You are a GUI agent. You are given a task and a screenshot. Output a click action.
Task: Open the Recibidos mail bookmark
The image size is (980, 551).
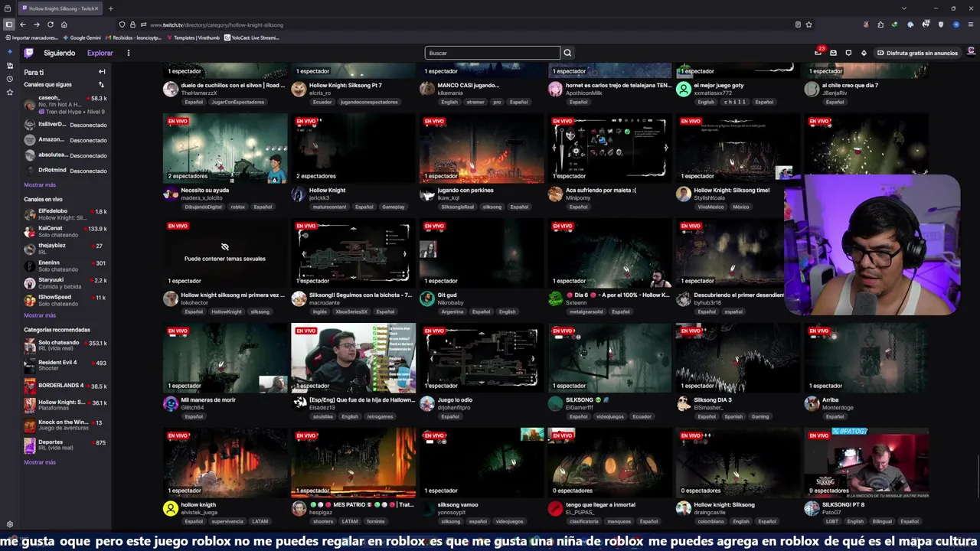[x=133, y=37]
